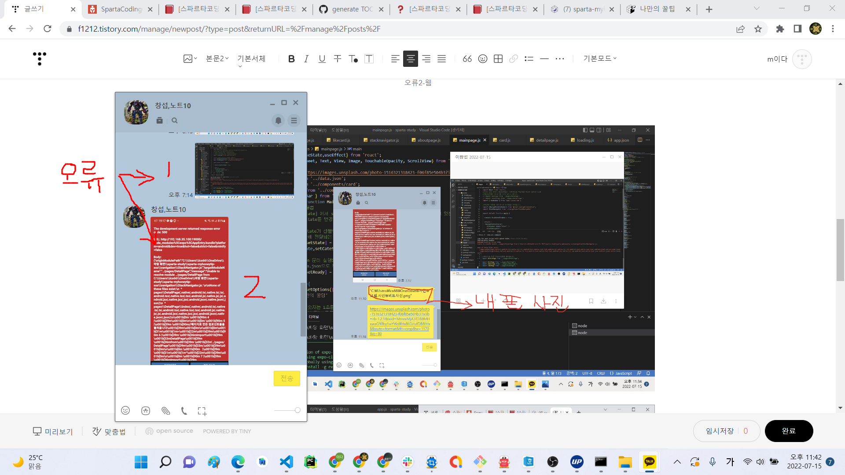Open the red error screenshot in chat

(x=189, y=291)
